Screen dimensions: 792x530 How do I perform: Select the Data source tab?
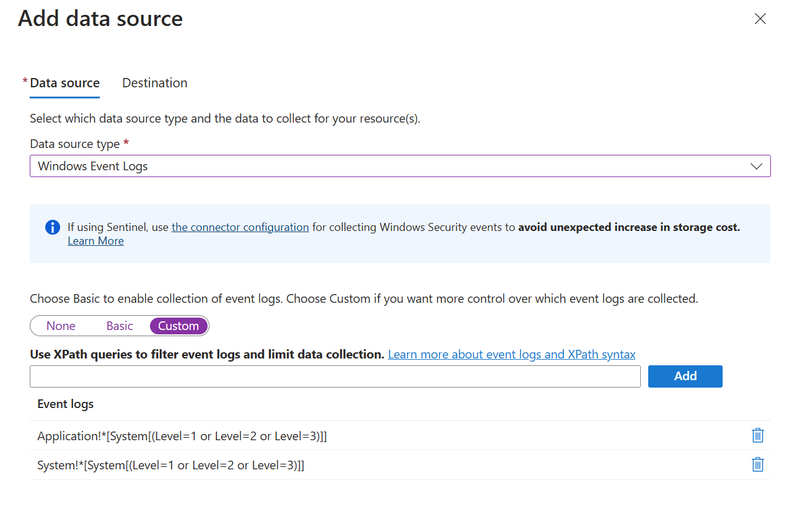64,83
